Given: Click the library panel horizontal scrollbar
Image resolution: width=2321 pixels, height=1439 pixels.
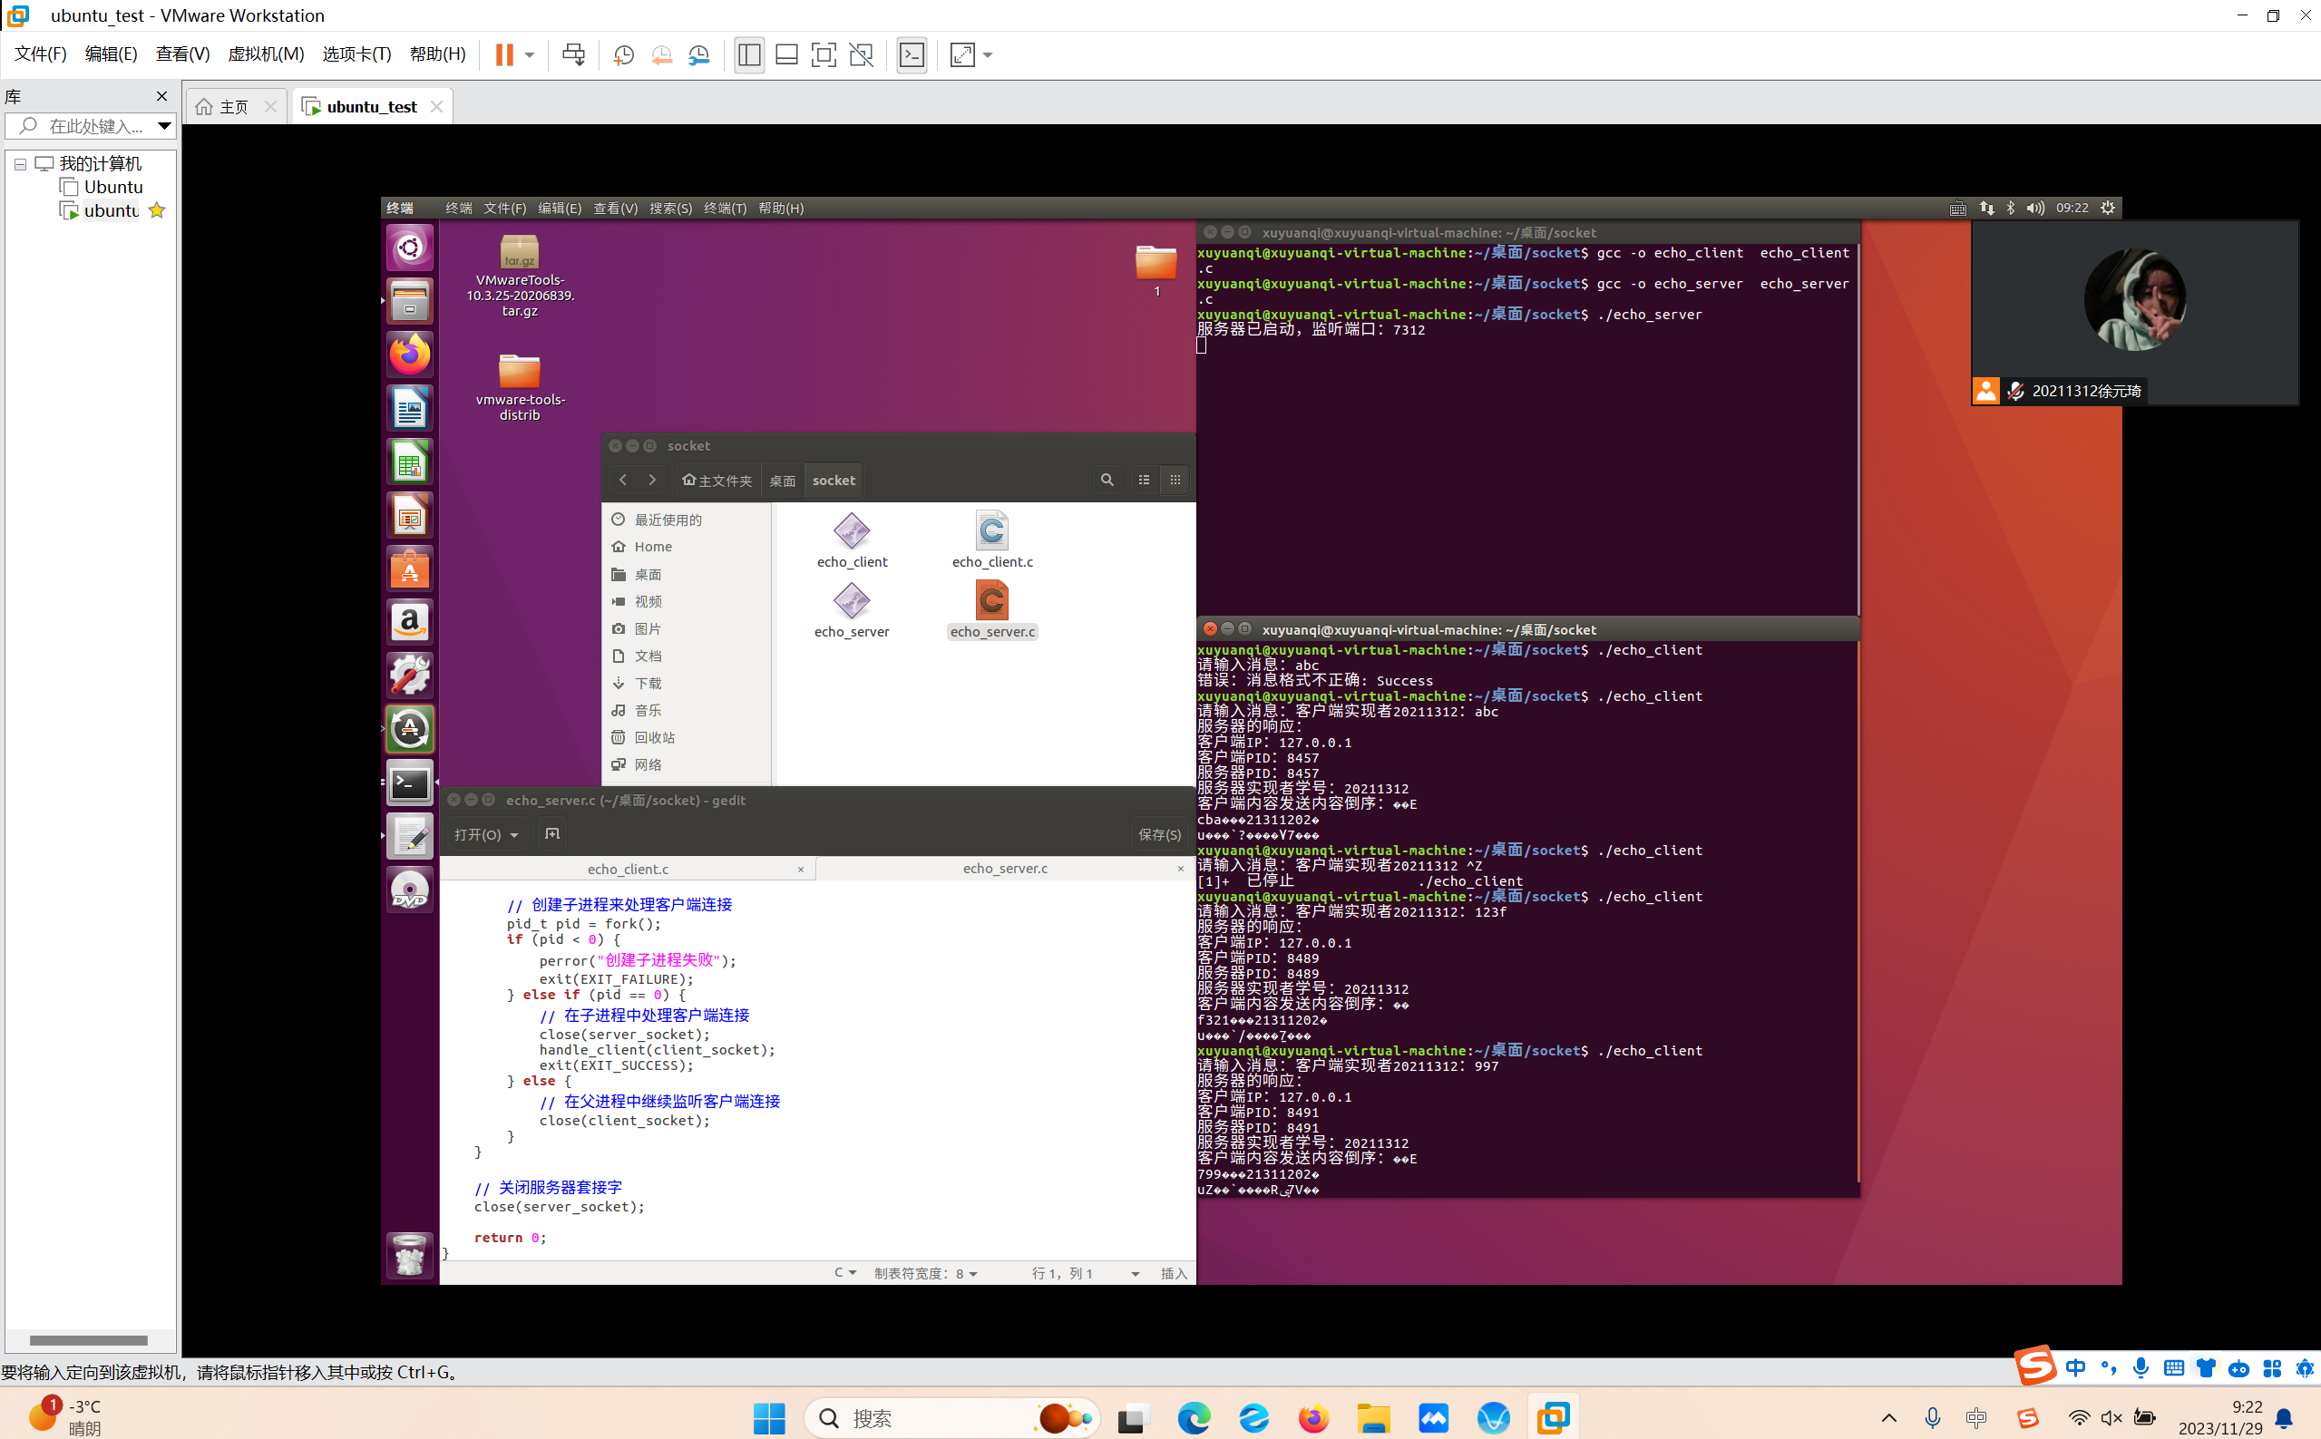Looking at the screenshot, I should (x=88, y=1340).
